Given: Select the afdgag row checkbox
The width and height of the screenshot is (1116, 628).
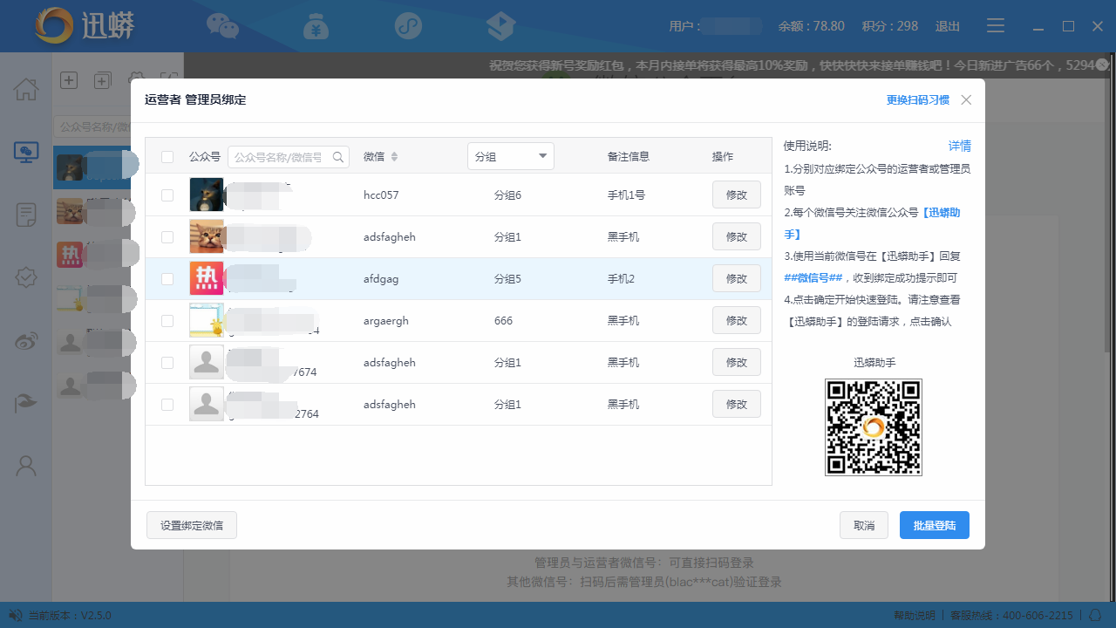Looking at the screenshot, I should pyautogui.click(x=167, y=279).
